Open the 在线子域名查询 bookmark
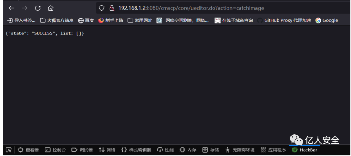This screenshot has height=156, width=351. [x=234, y=20]
